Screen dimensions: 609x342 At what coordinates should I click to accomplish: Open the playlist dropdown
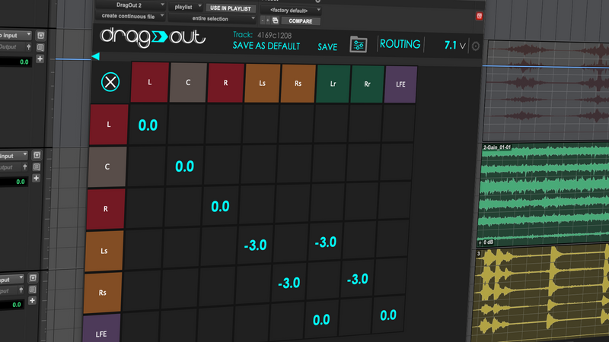coord(186,7)
